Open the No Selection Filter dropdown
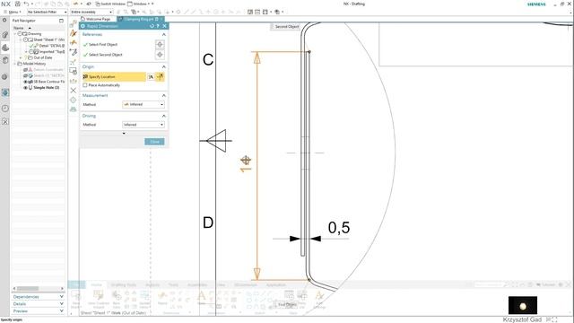This screenshot has height=323, width=574. 48,12
